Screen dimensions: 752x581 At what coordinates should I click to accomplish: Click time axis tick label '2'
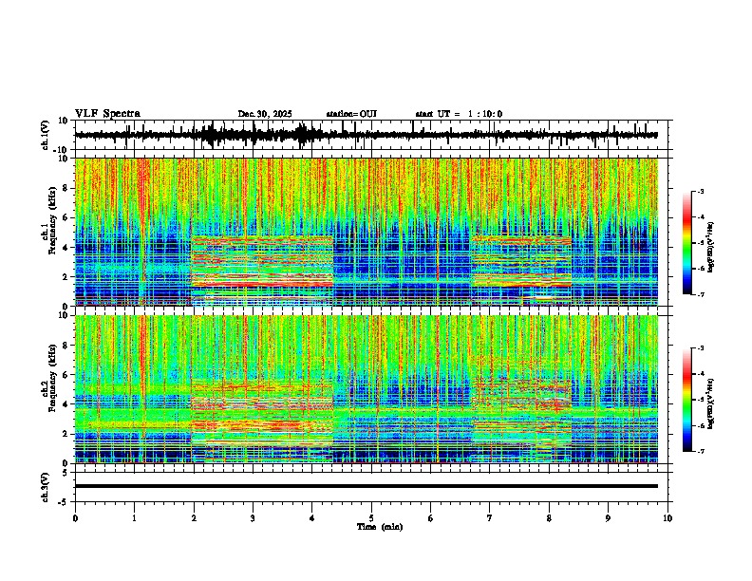click(194, 518)
